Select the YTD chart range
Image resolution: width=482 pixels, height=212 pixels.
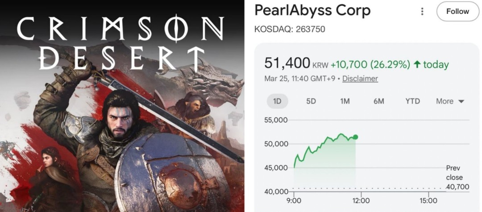pyautogui.click(x=412, y=101)
